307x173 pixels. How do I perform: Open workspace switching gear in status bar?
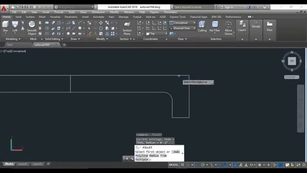(x=260, y=165)
